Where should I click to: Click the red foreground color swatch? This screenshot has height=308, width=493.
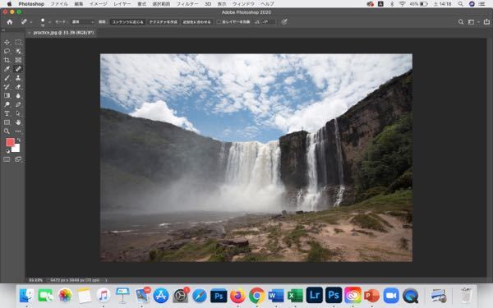click(10, 142)
